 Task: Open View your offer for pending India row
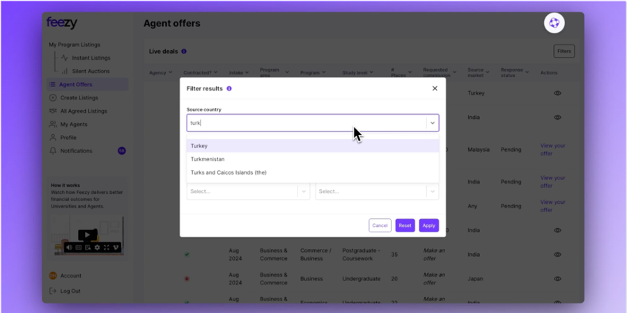pos(552,182)
